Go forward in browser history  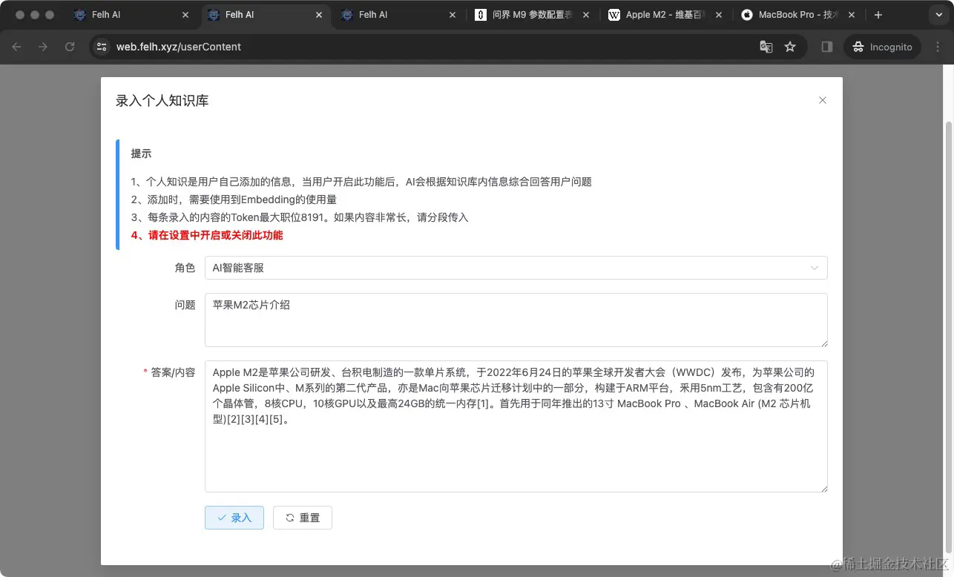pyautogui.click(x=43, y=47)
